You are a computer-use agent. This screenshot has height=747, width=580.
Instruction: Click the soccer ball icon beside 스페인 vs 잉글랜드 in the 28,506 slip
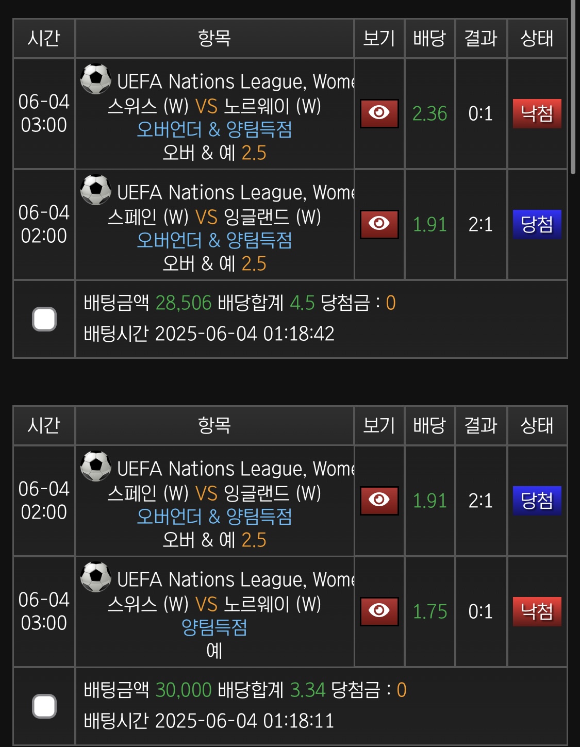pos(96,190)
